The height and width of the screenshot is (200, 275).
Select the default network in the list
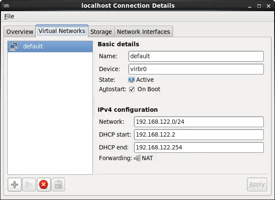[50, 46]
